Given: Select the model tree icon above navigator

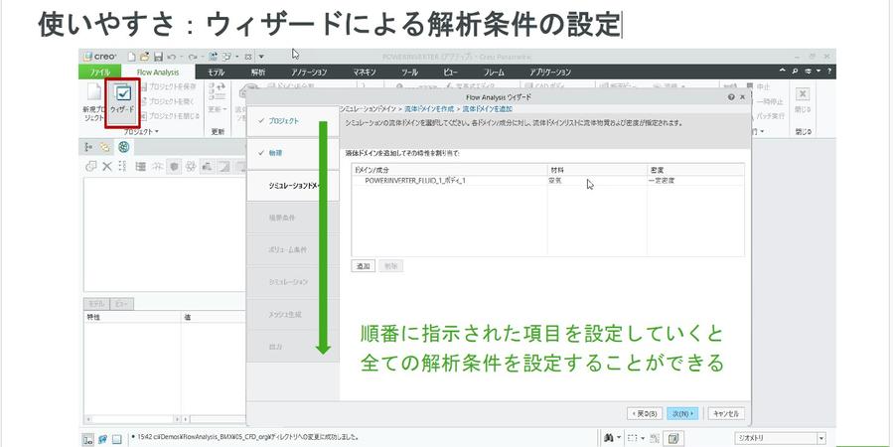Looking at the screenshot, I should click(90, 147).
